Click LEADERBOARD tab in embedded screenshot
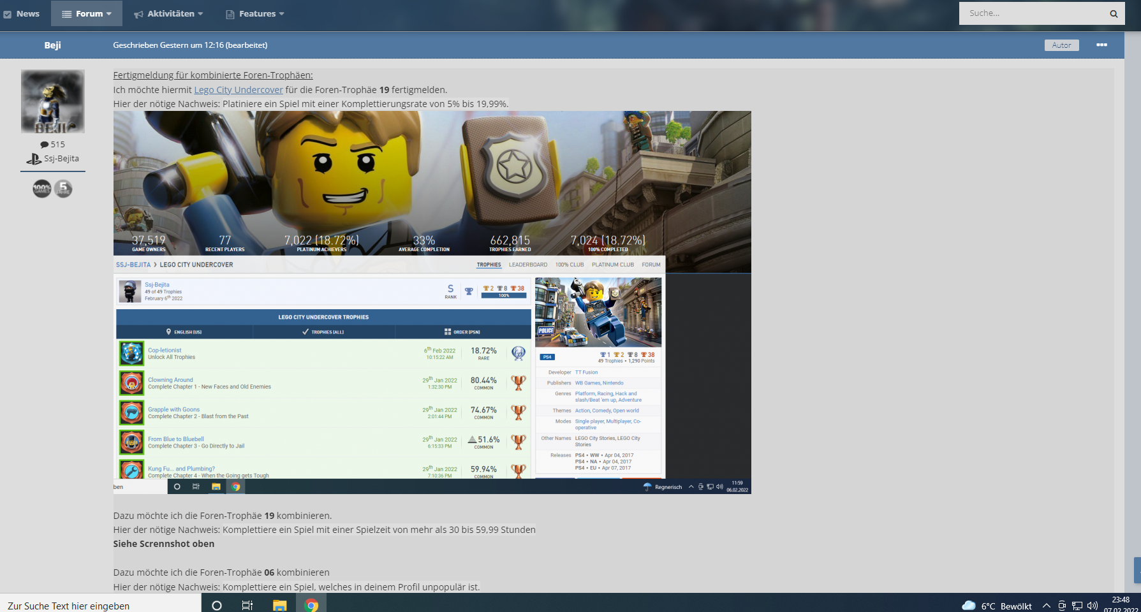This screenshot has width=1141, height=612. [528, 265]
